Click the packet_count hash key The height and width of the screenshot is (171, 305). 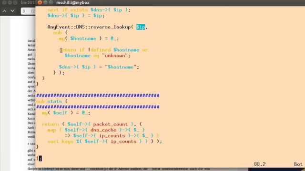point(110,124)
